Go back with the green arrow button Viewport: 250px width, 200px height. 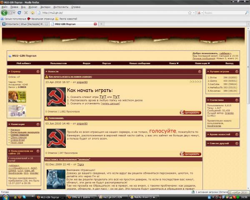tap(4, 12)
